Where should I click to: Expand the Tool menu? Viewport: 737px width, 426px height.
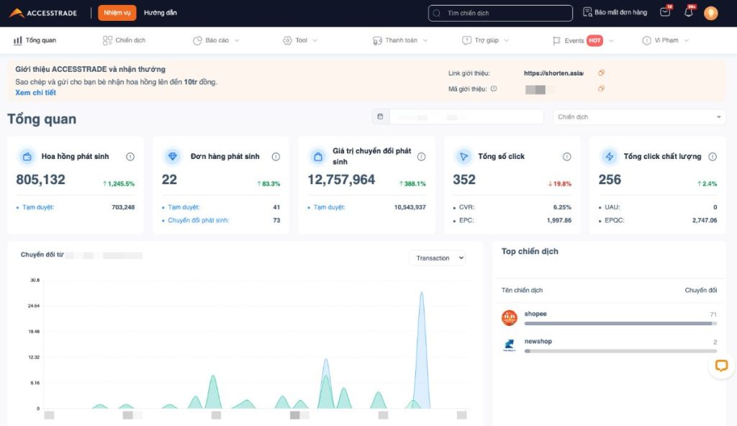(x=300, y=40)
